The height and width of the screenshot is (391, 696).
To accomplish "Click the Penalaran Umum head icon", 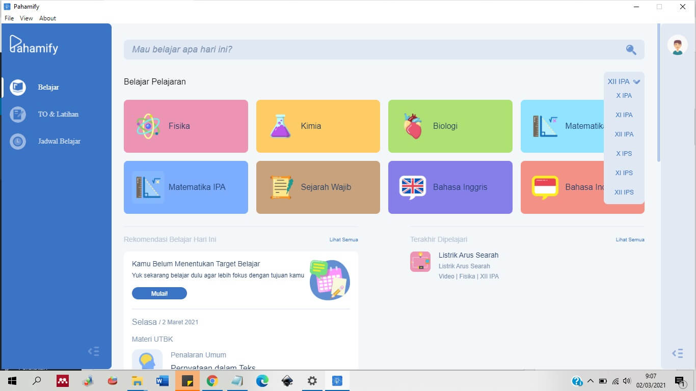I will 147,359.
